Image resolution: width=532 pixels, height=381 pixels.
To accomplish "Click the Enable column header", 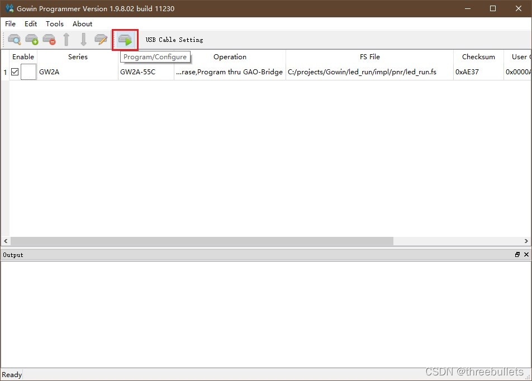I will [x=23, y=56].
